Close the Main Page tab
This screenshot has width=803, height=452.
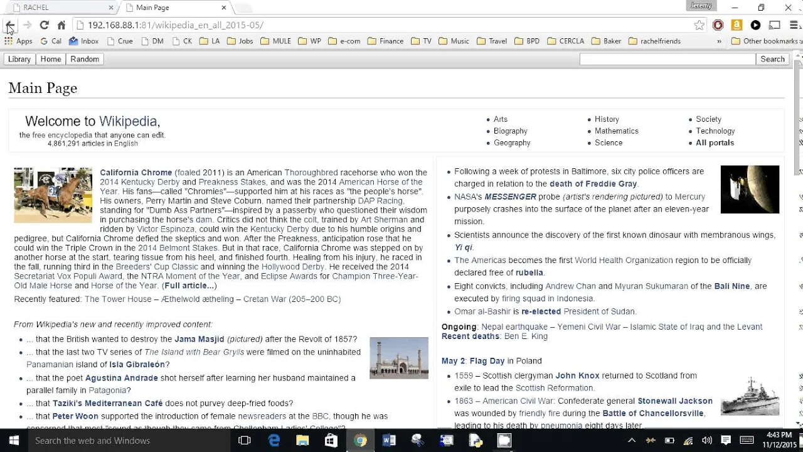(224, 8)
